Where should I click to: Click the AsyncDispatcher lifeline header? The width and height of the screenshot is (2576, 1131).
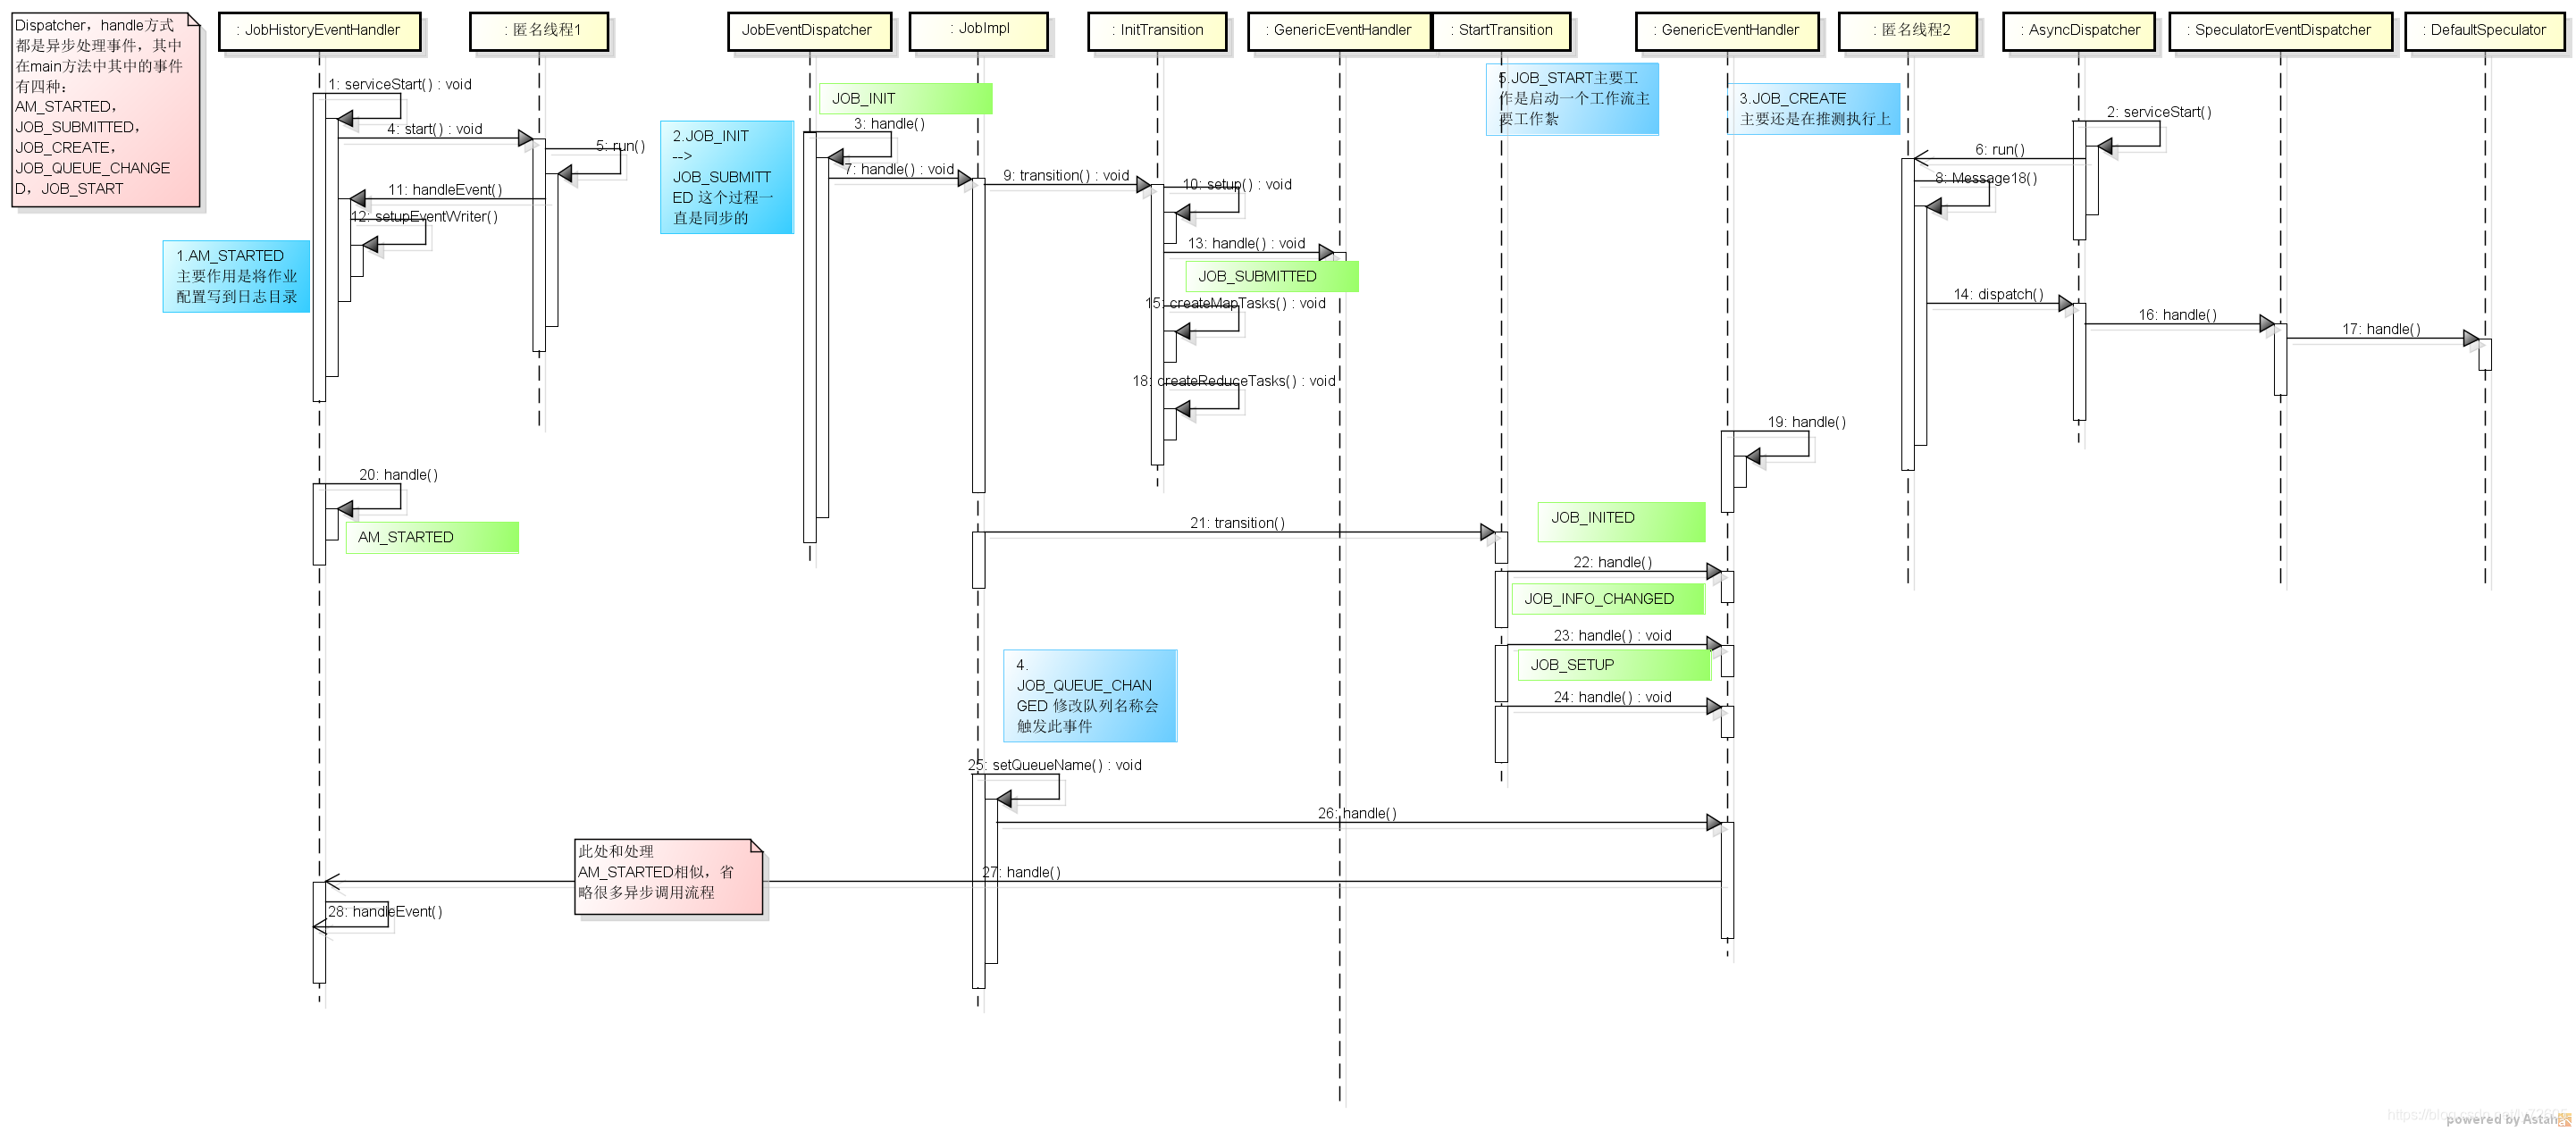2078,30
